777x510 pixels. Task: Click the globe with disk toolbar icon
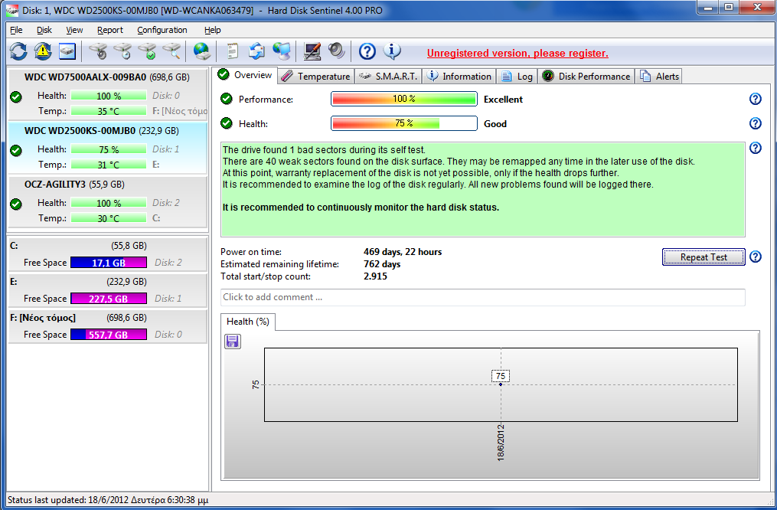pyautogui.click(x=201, y=51)
